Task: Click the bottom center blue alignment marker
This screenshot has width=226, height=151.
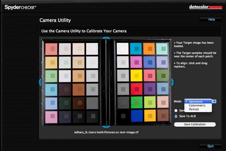Action: [106, 127]
